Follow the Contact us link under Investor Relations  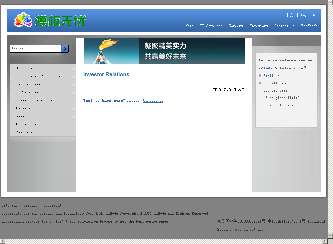click(153, 100)
